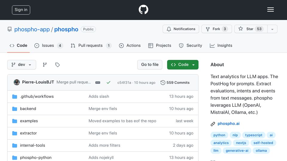287x161 pixels.
Task: Open the Projects tab
Action: click(x=160, y=45)
